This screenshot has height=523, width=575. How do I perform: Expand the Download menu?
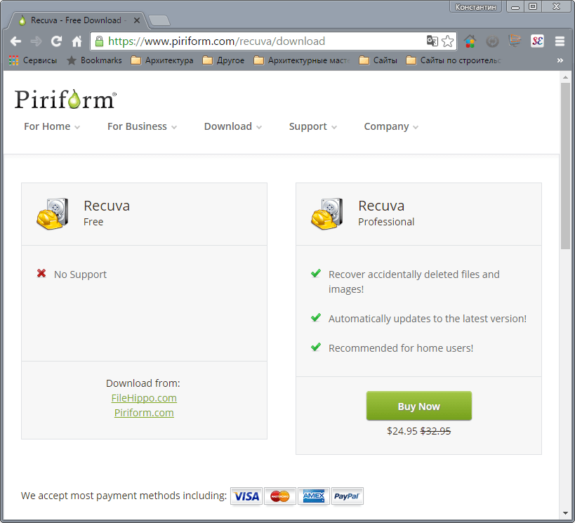233,126
